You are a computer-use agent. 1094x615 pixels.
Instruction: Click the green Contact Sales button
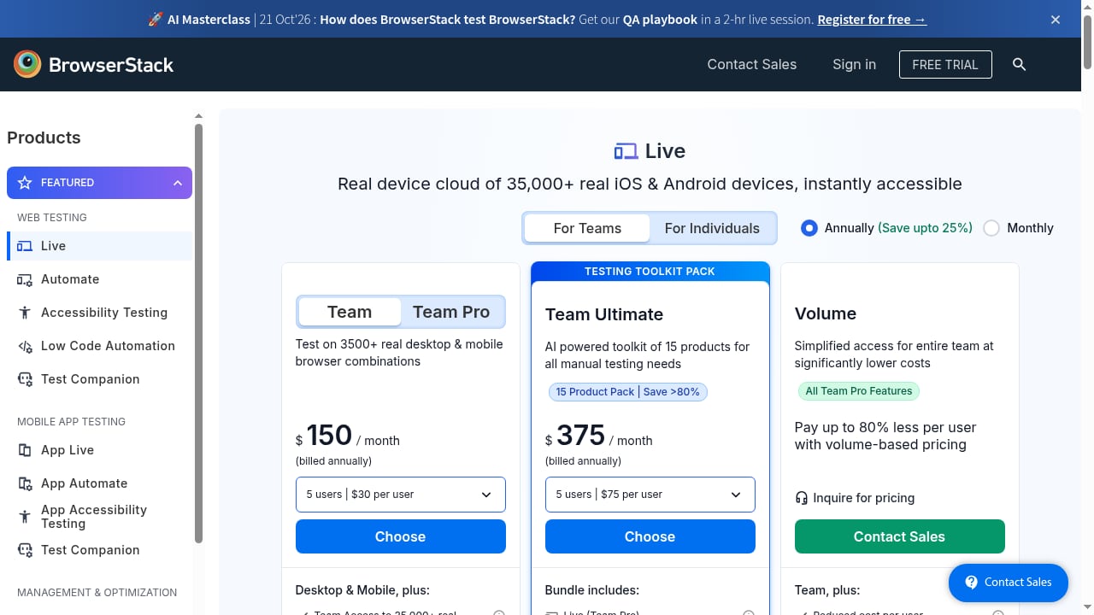pos(900,536)
